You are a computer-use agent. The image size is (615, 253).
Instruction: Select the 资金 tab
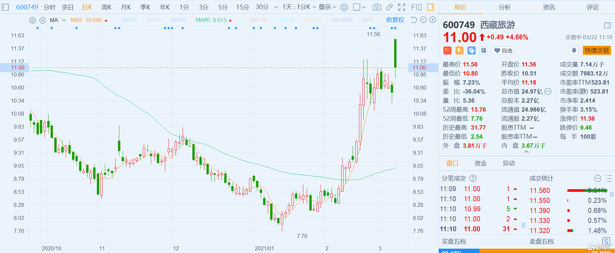click(480, 163)
